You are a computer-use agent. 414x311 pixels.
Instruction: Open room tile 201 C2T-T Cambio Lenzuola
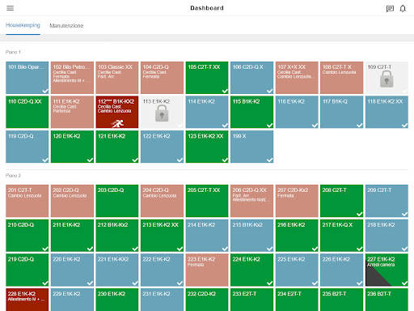(x=27, y=201)
